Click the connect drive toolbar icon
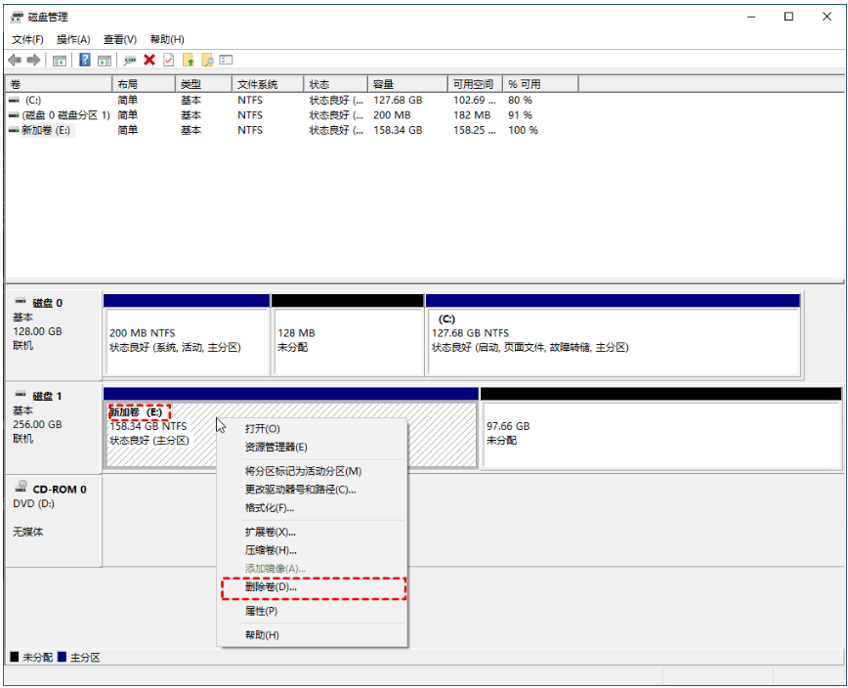This screenshot has width=848, height=688. click(129, 61)
